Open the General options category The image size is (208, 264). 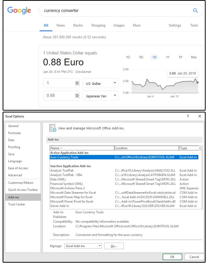point(23,126)
